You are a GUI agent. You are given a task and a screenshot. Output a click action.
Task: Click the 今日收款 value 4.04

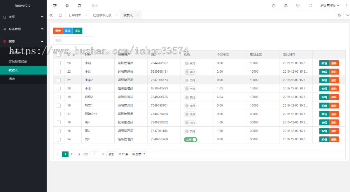point(220,97)
